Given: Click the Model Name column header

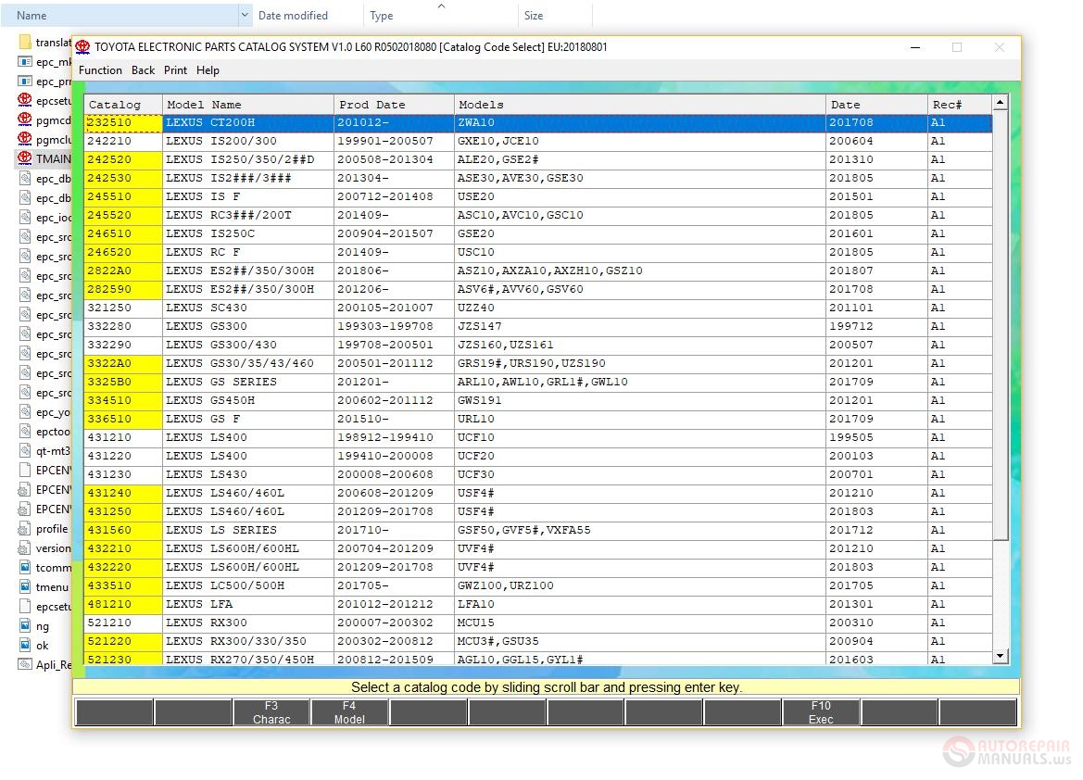Looking at the screenshot, I should (x=248, y=105).
